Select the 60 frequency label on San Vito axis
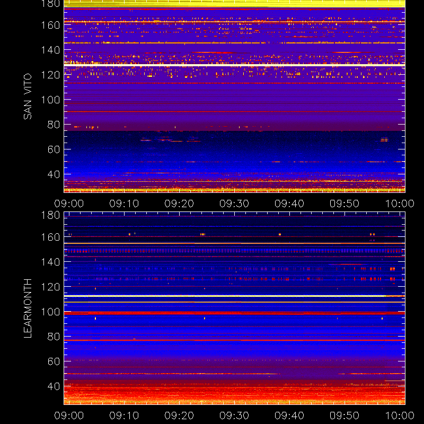The image size is (424, 424). tap(54, 149)
